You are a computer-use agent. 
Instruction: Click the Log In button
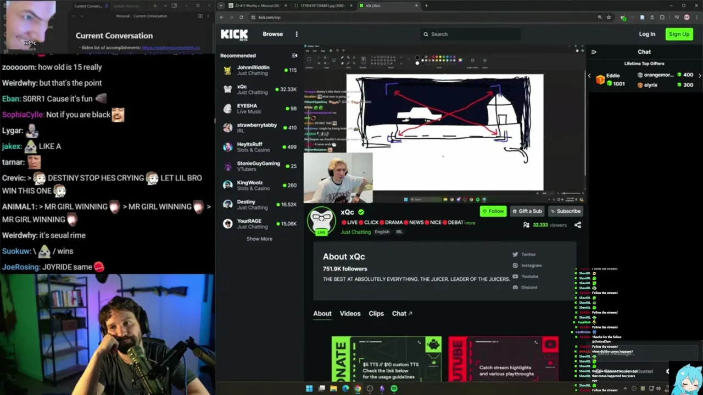coord(647,34)
